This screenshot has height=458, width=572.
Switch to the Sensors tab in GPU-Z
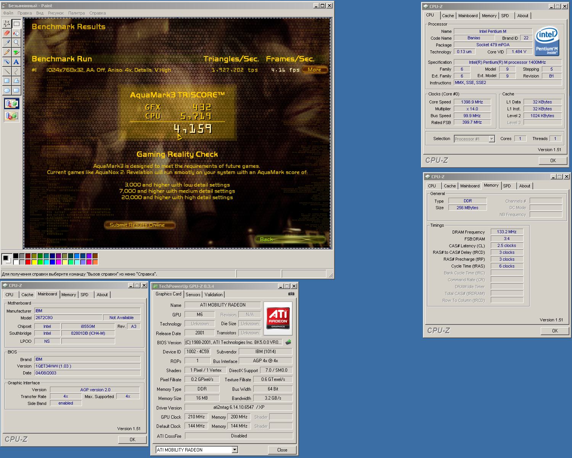(193, 295)
